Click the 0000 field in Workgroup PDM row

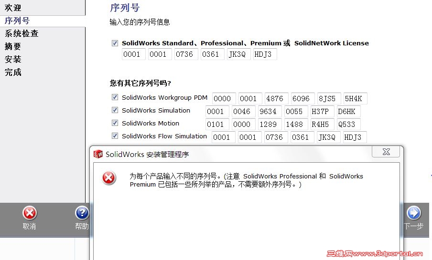pos(224,98)
